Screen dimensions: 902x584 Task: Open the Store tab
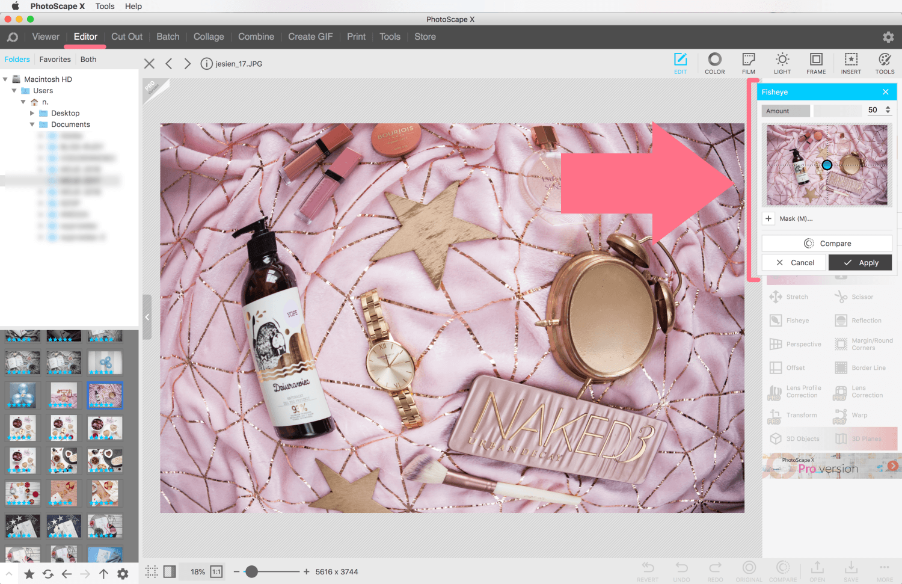(425, 37)
